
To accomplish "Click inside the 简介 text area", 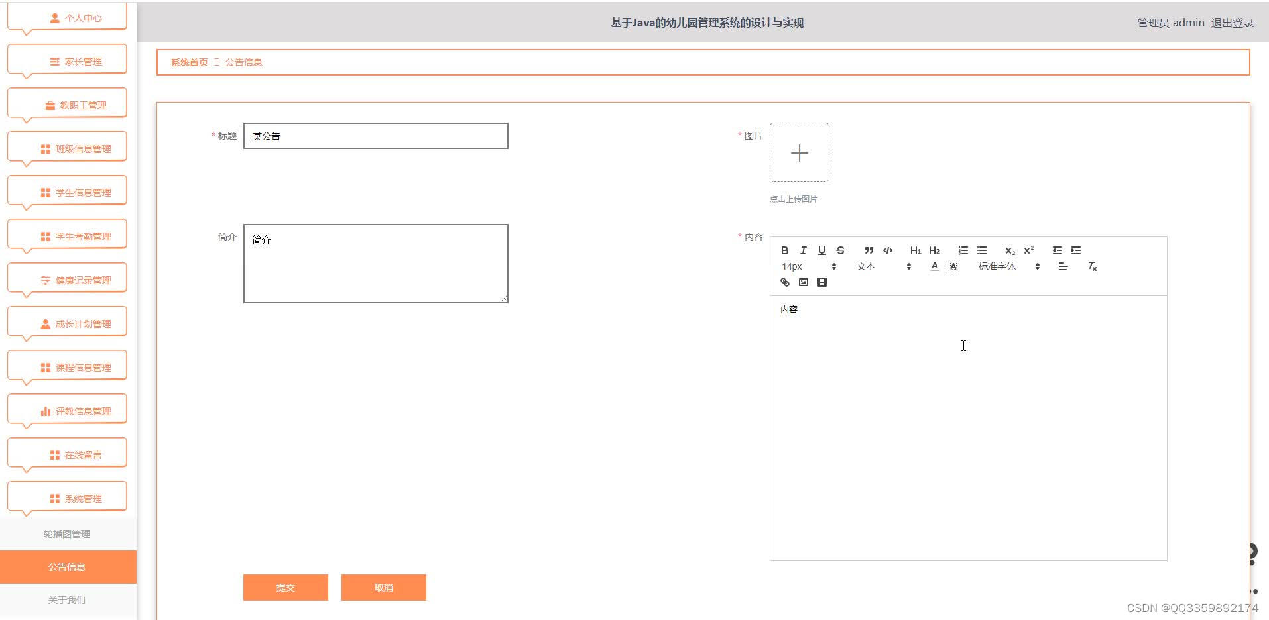I will [x=375, y=264].
